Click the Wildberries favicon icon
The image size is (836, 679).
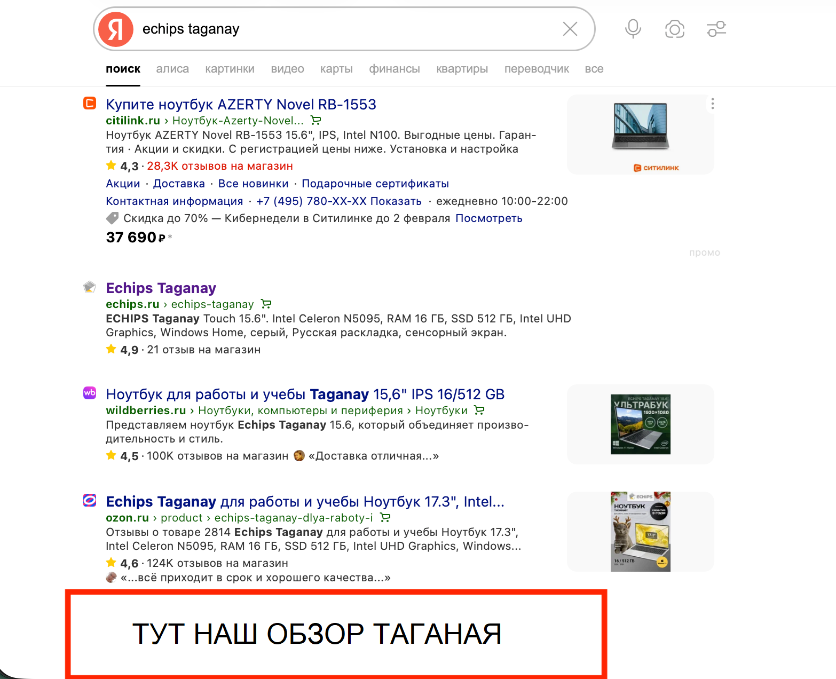click(x=90, y=393)
